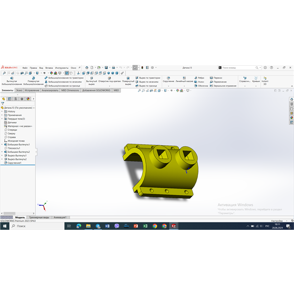294x294 pixels.
Task: Toggle Instant 3D mode
Action: point(265,81)
